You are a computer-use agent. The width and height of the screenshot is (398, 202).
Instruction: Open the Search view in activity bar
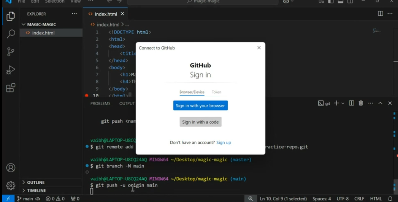coord(11,34)
